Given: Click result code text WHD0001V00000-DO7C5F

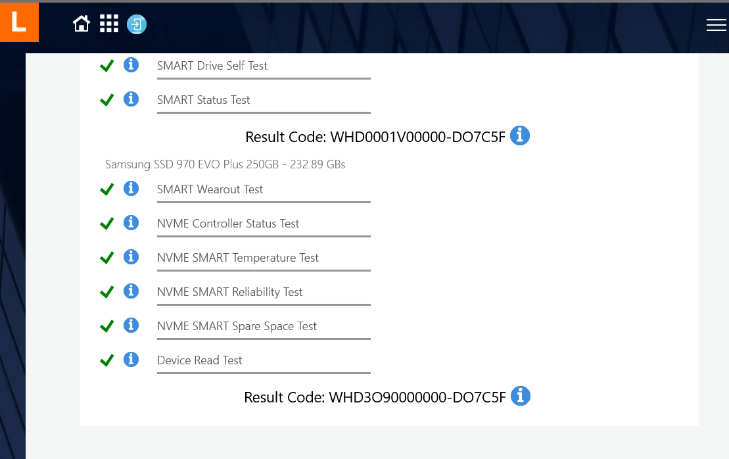Looking at the screenshot, I should (374, 137).
